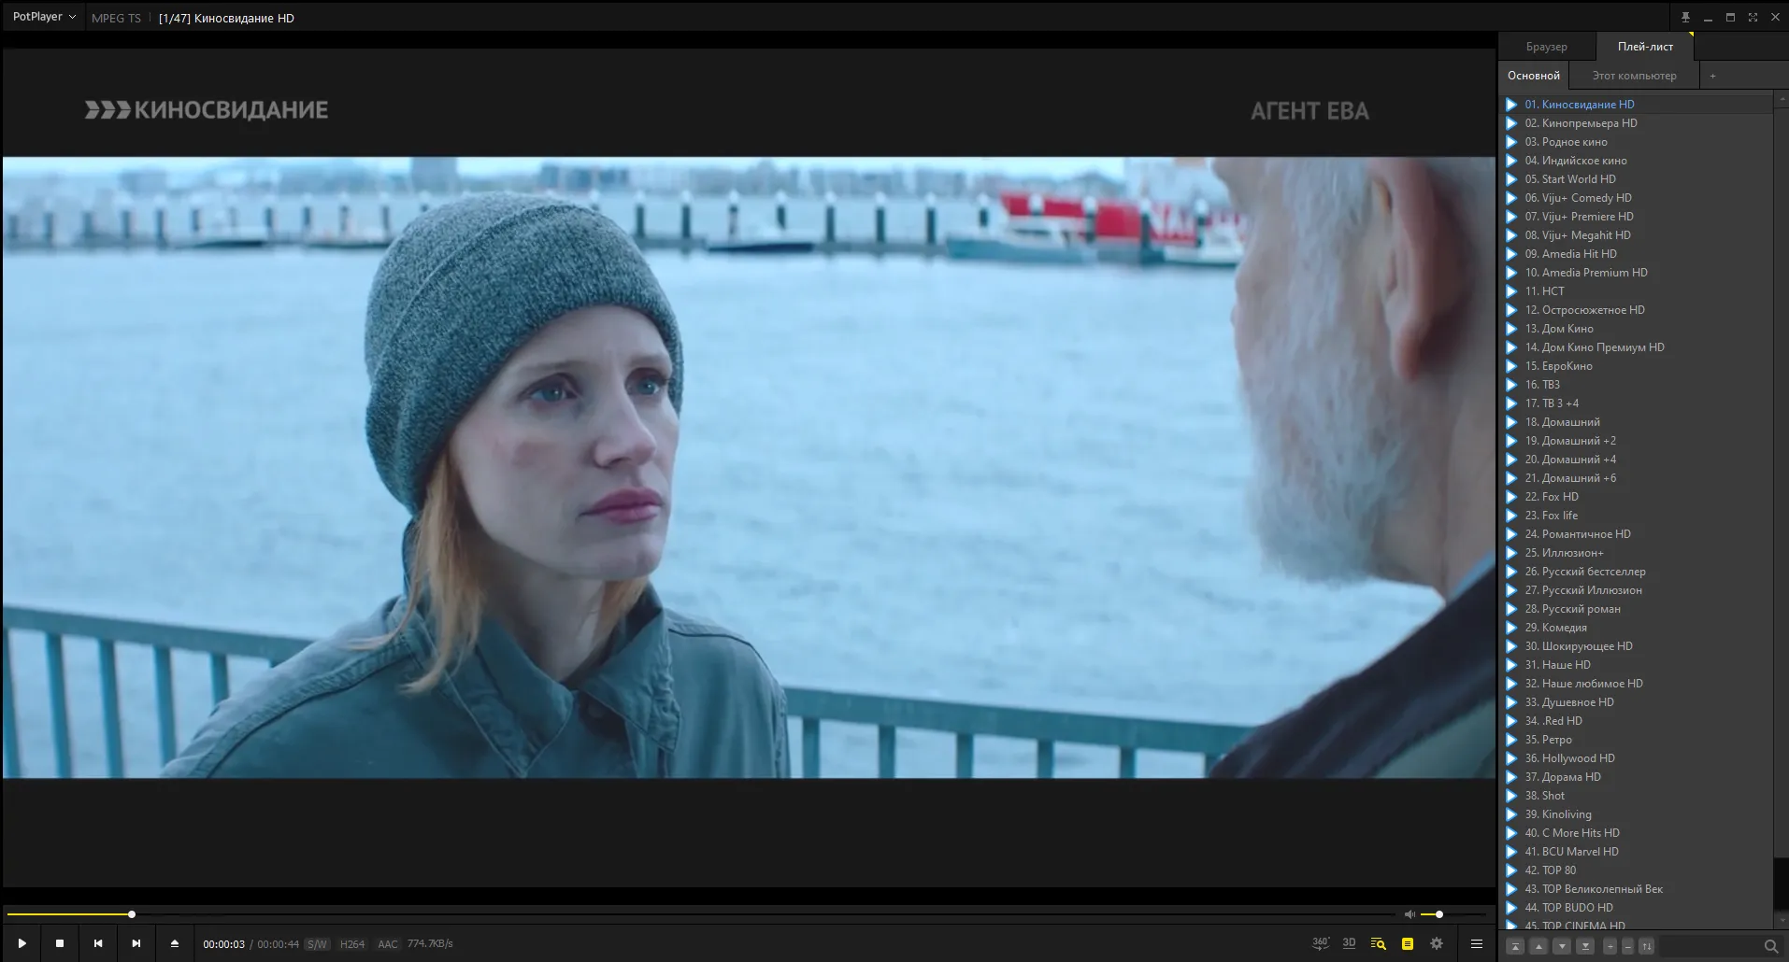This screenshot has width=1789, height=962.
Task: Move the playlist item to the top
Action: (x=1516, y=946)
